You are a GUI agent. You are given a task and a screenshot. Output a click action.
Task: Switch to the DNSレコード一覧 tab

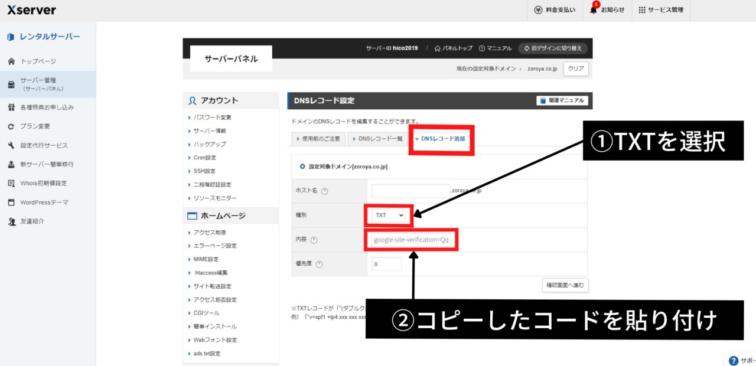click(x=377, y=139)
